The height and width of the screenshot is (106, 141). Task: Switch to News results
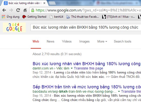coord(51,41)
